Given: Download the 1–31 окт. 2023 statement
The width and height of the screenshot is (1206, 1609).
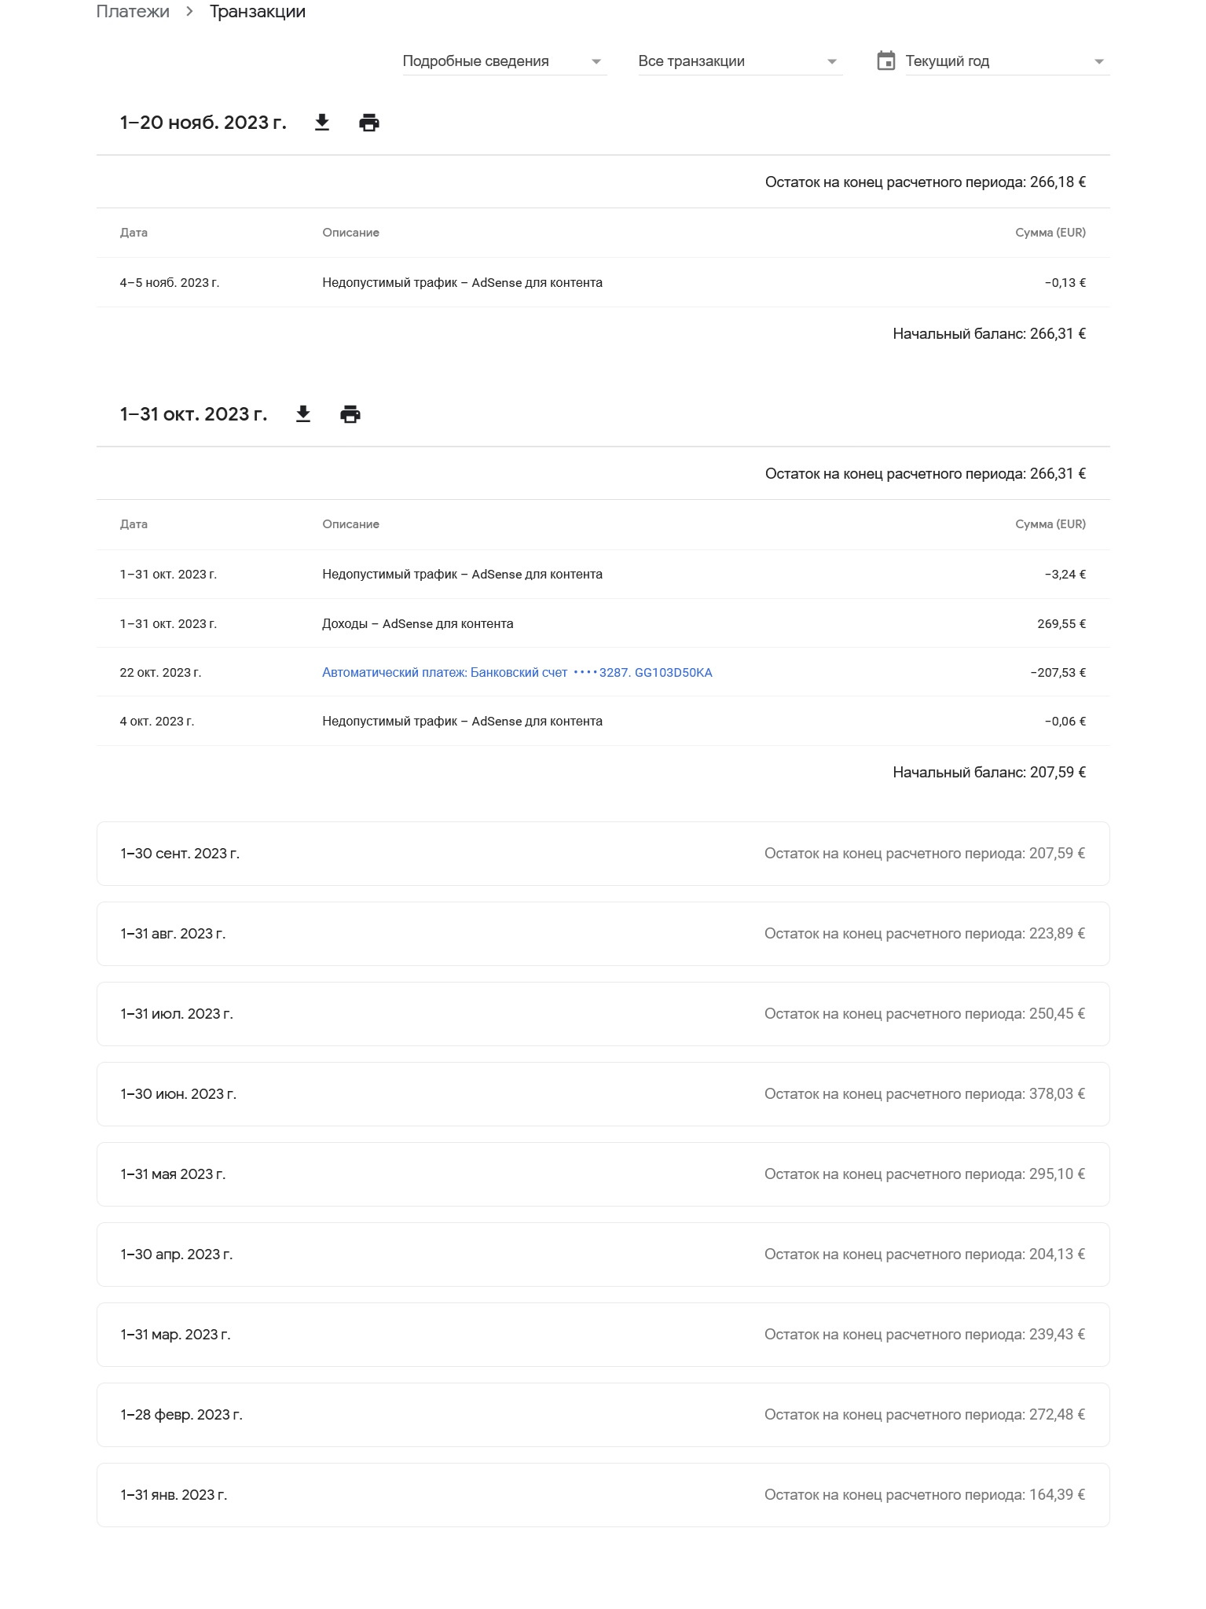Looking at the screenshot, I should 303,414.
